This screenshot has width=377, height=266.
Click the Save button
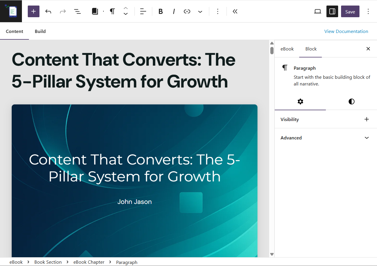pyautogui.click(x=350, y=12)
